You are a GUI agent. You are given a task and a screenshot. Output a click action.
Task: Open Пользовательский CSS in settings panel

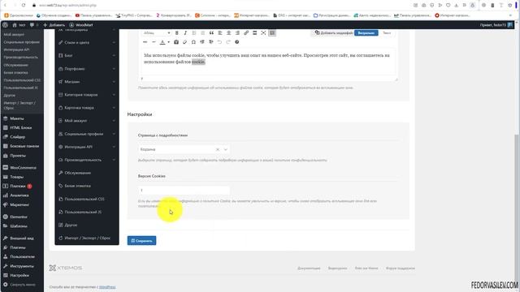[x=87, y=199]
